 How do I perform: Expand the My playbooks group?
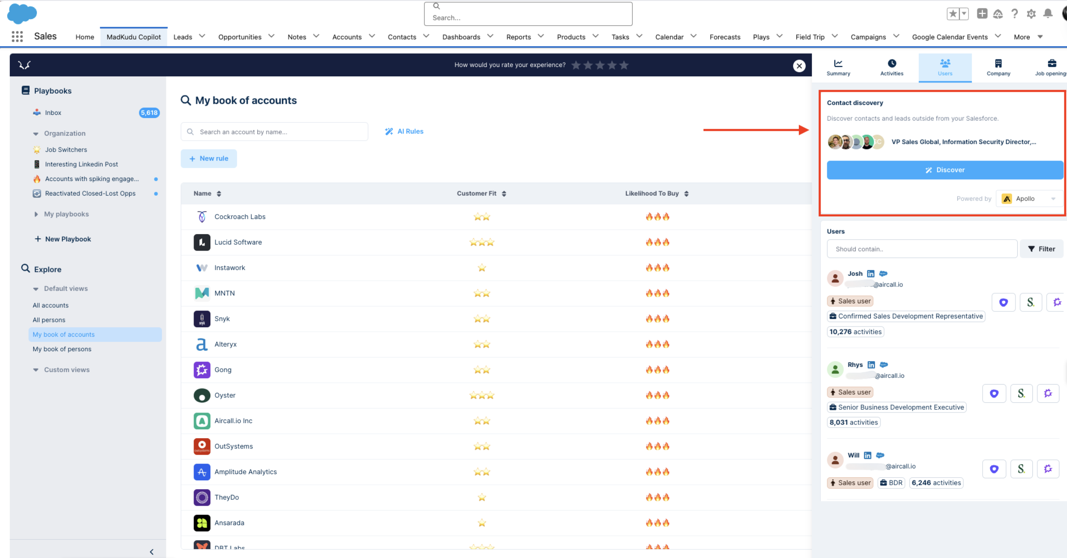[36, 214]
